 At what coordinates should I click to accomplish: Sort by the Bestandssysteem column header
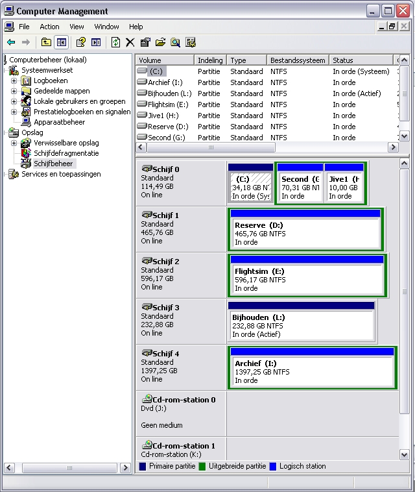point(297,60)
